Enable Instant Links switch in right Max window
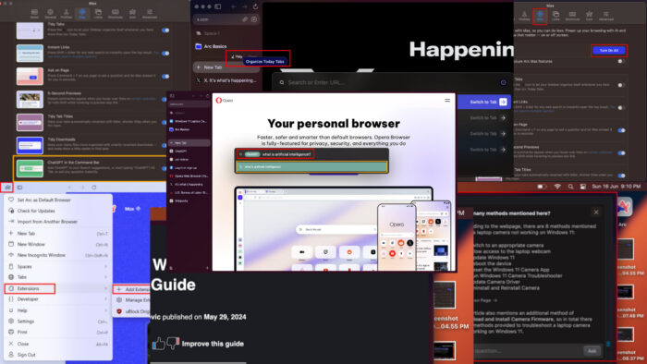The height and width of the screenshot is (364, 647). coord(620,107)
